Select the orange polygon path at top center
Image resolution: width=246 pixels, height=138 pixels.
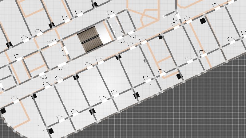coord(145,14)
